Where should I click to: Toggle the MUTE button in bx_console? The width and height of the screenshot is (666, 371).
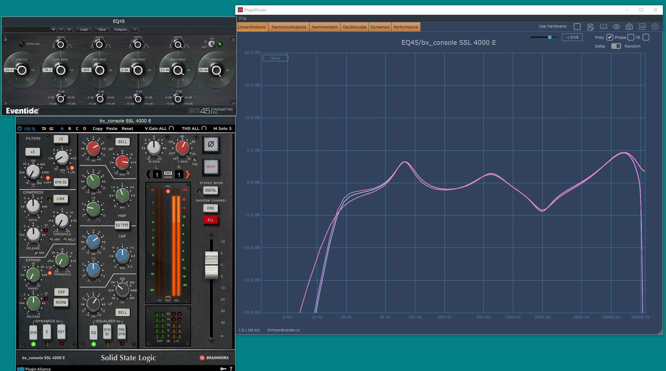(x=211, y=167)
